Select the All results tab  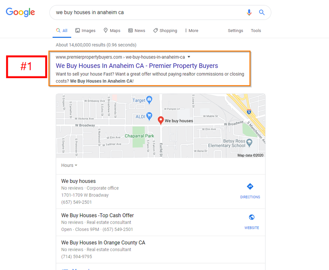(x=62, y=30)
